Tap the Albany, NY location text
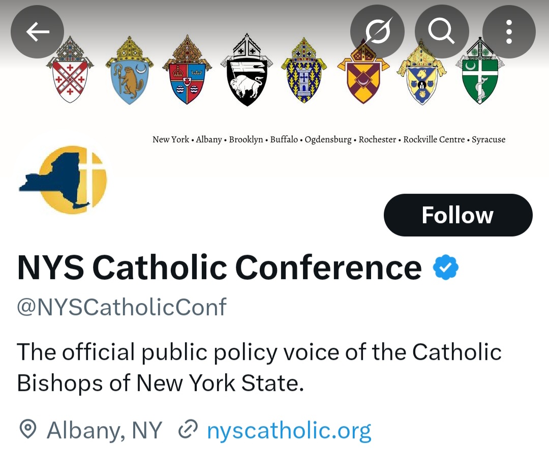 (104, 431)
